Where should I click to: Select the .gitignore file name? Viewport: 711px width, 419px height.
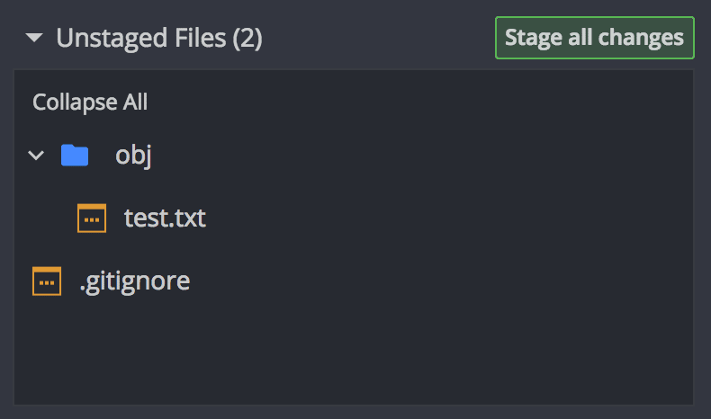tap(134, 281)
